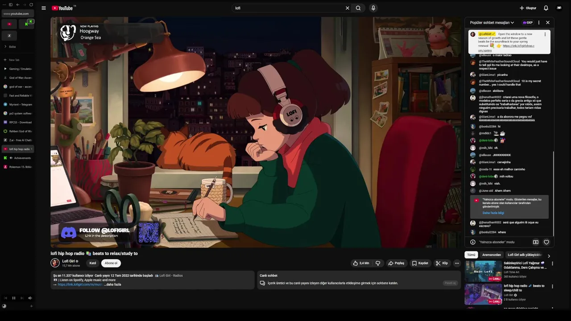Switch to the Achievements tab

tap(18, 158)
